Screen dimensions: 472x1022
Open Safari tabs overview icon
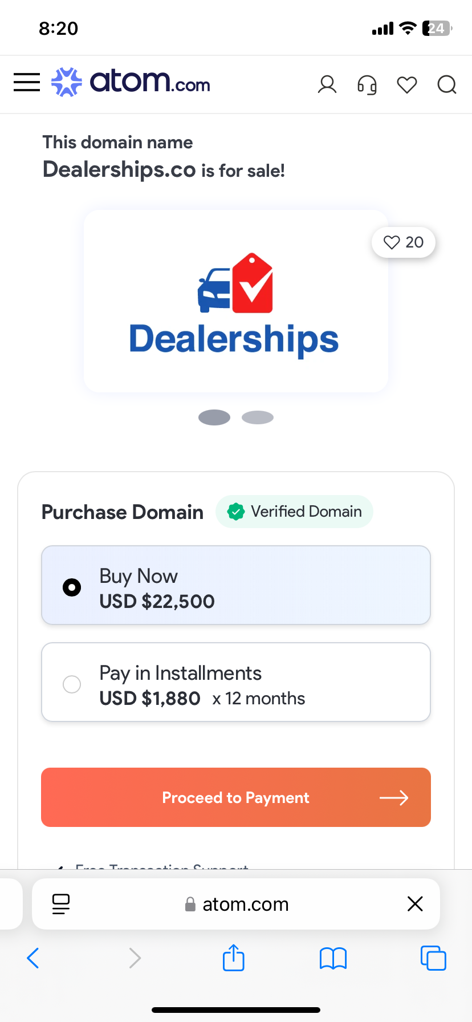pos(433,958)
